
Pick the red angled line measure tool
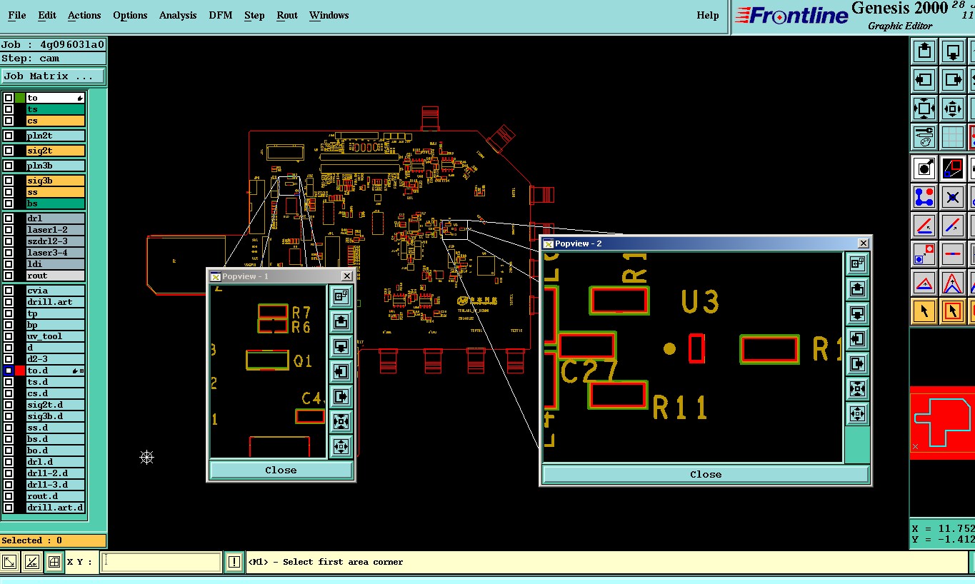click(924, 226)
